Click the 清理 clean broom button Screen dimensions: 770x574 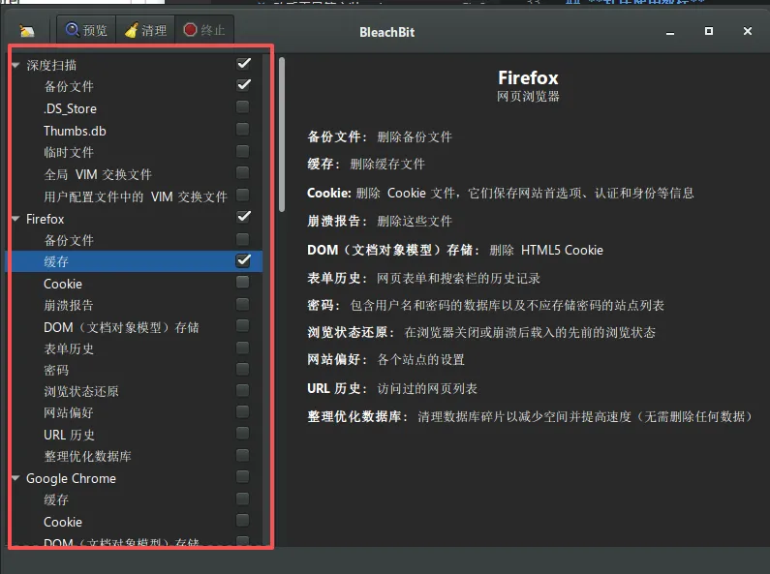point(146,30)
